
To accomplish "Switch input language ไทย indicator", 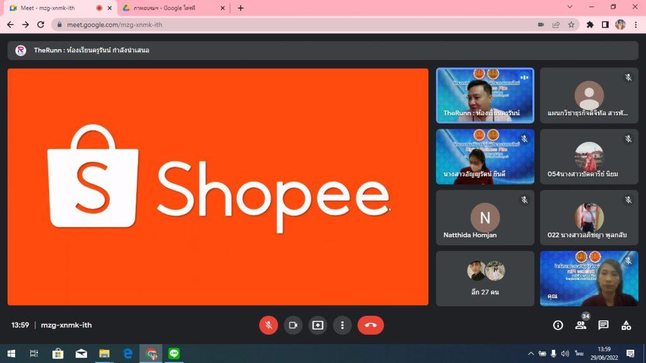I will point(579,354).
